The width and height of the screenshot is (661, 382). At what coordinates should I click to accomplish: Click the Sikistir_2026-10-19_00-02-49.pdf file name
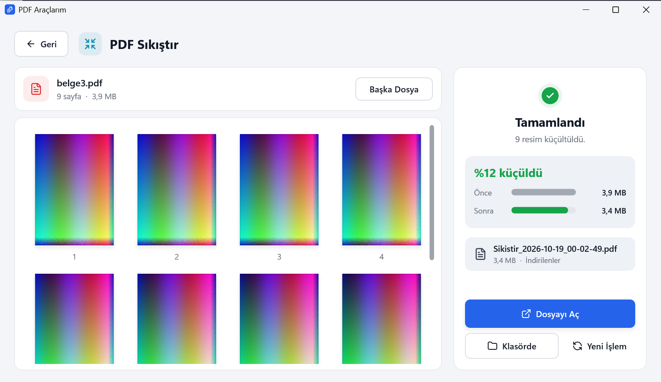(x=555, y=249)
